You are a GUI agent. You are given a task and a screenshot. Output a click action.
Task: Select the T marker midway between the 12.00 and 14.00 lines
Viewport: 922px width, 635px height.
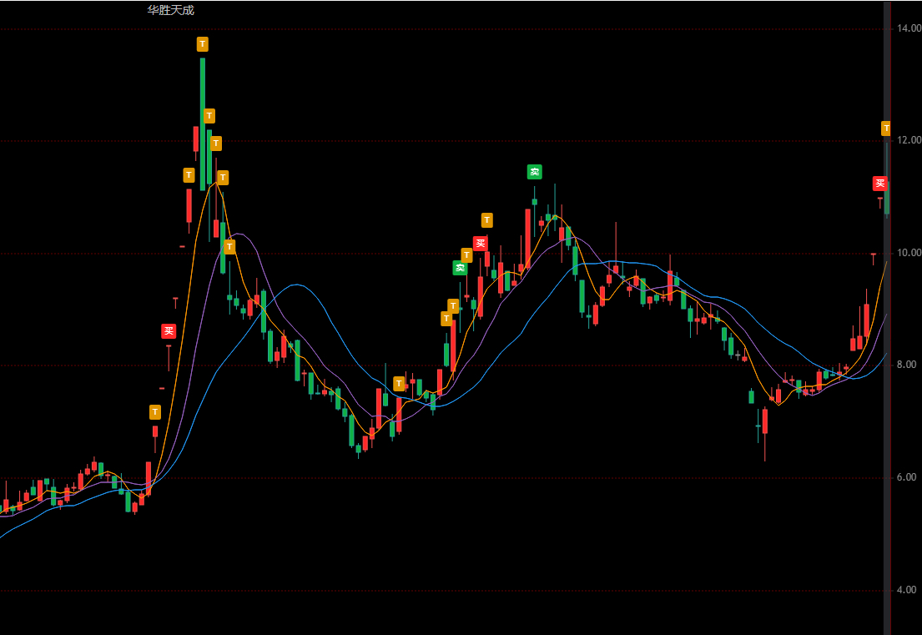pos(209,116)
